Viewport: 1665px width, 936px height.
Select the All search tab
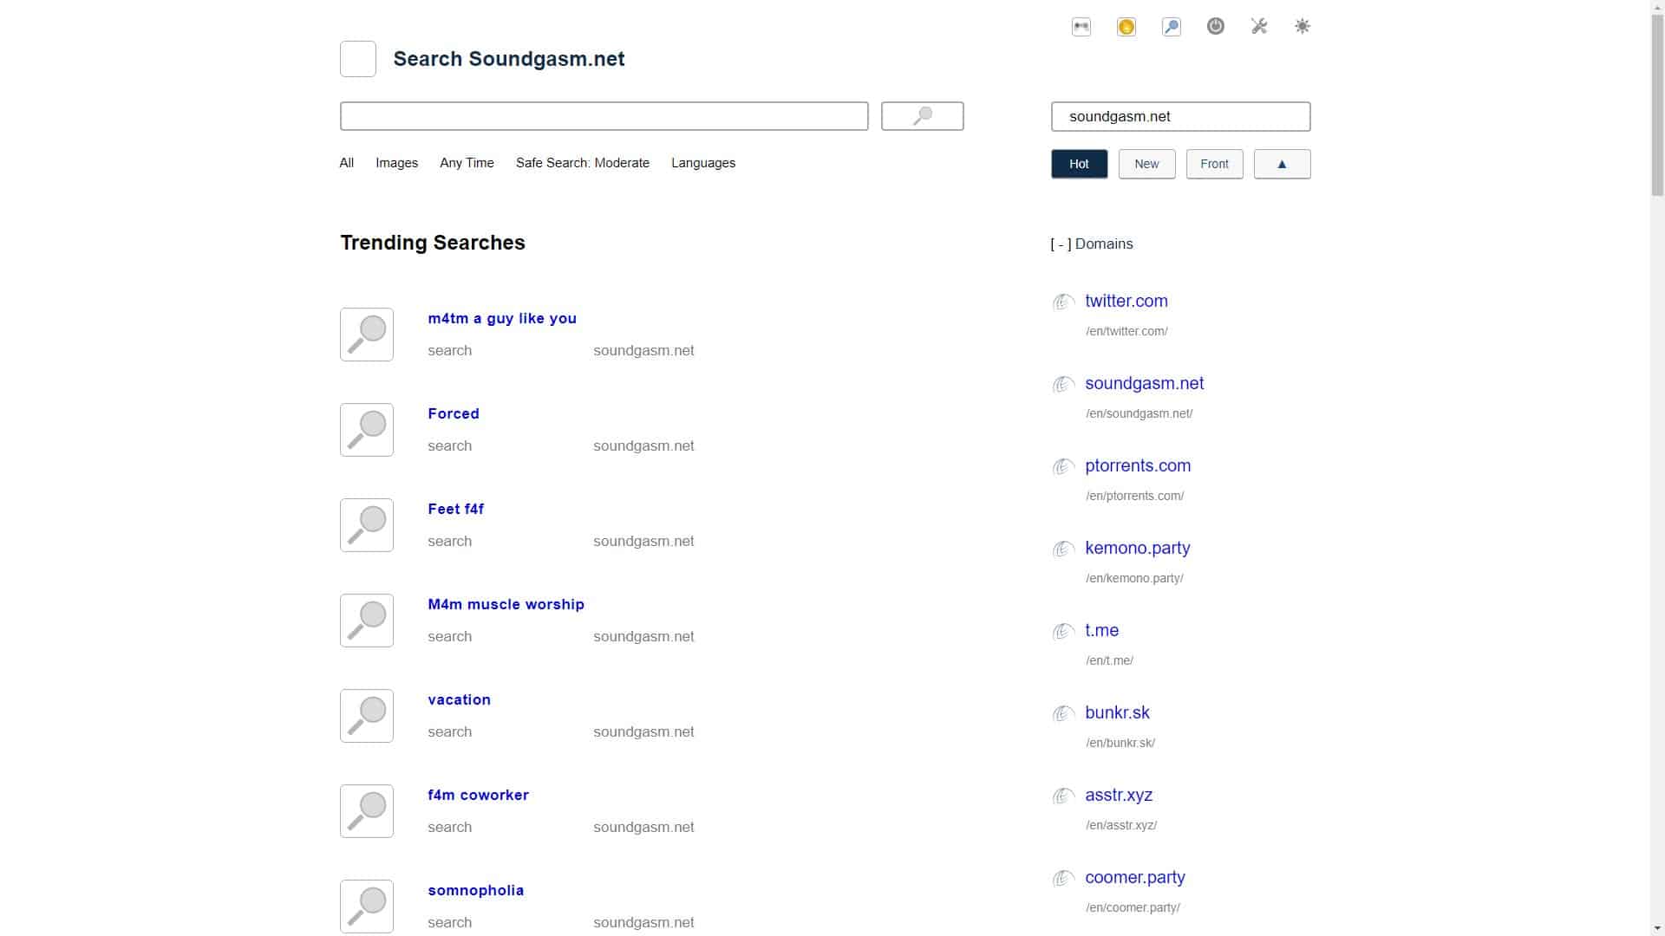click(x=346, y=163)
